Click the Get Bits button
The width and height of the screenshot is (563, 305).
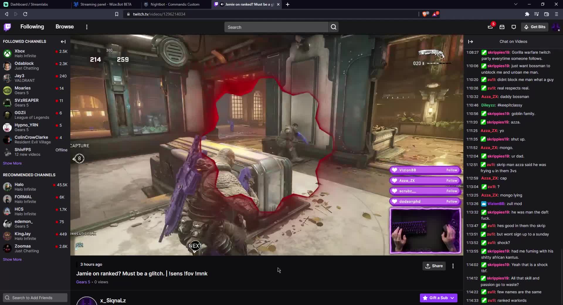point(535,27)
